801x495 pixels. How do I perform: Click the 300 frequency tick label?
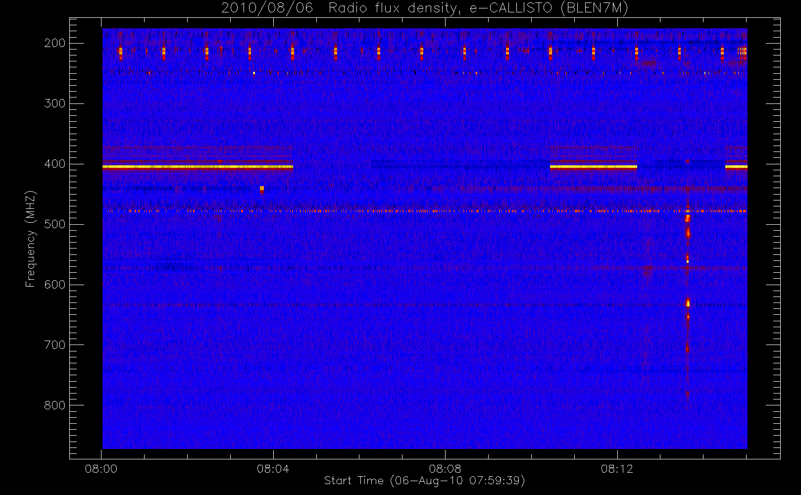[55, 103]
